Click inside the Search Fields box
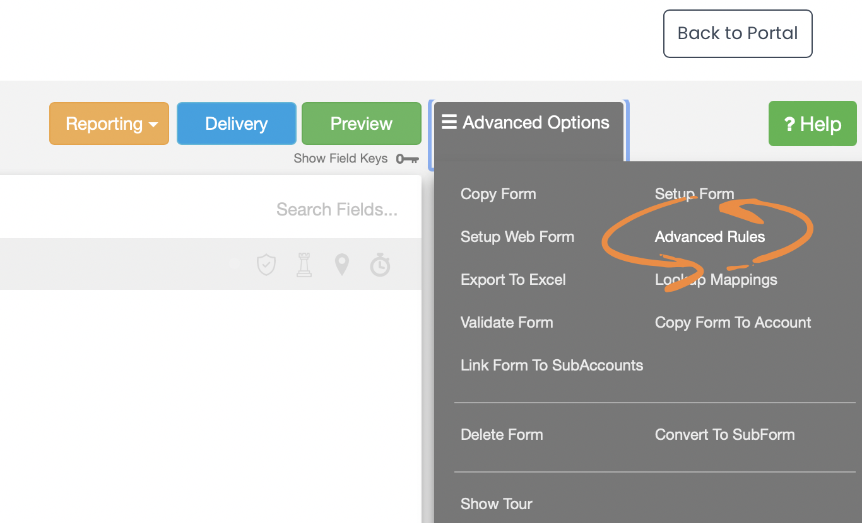 [336, 209]
